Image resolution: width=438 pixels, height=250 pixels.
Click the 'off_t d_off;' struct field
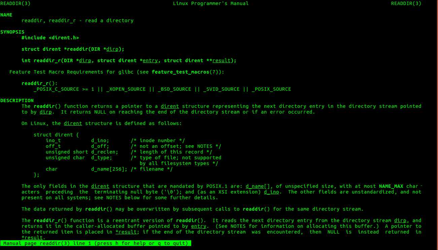[x=77, y=146]
